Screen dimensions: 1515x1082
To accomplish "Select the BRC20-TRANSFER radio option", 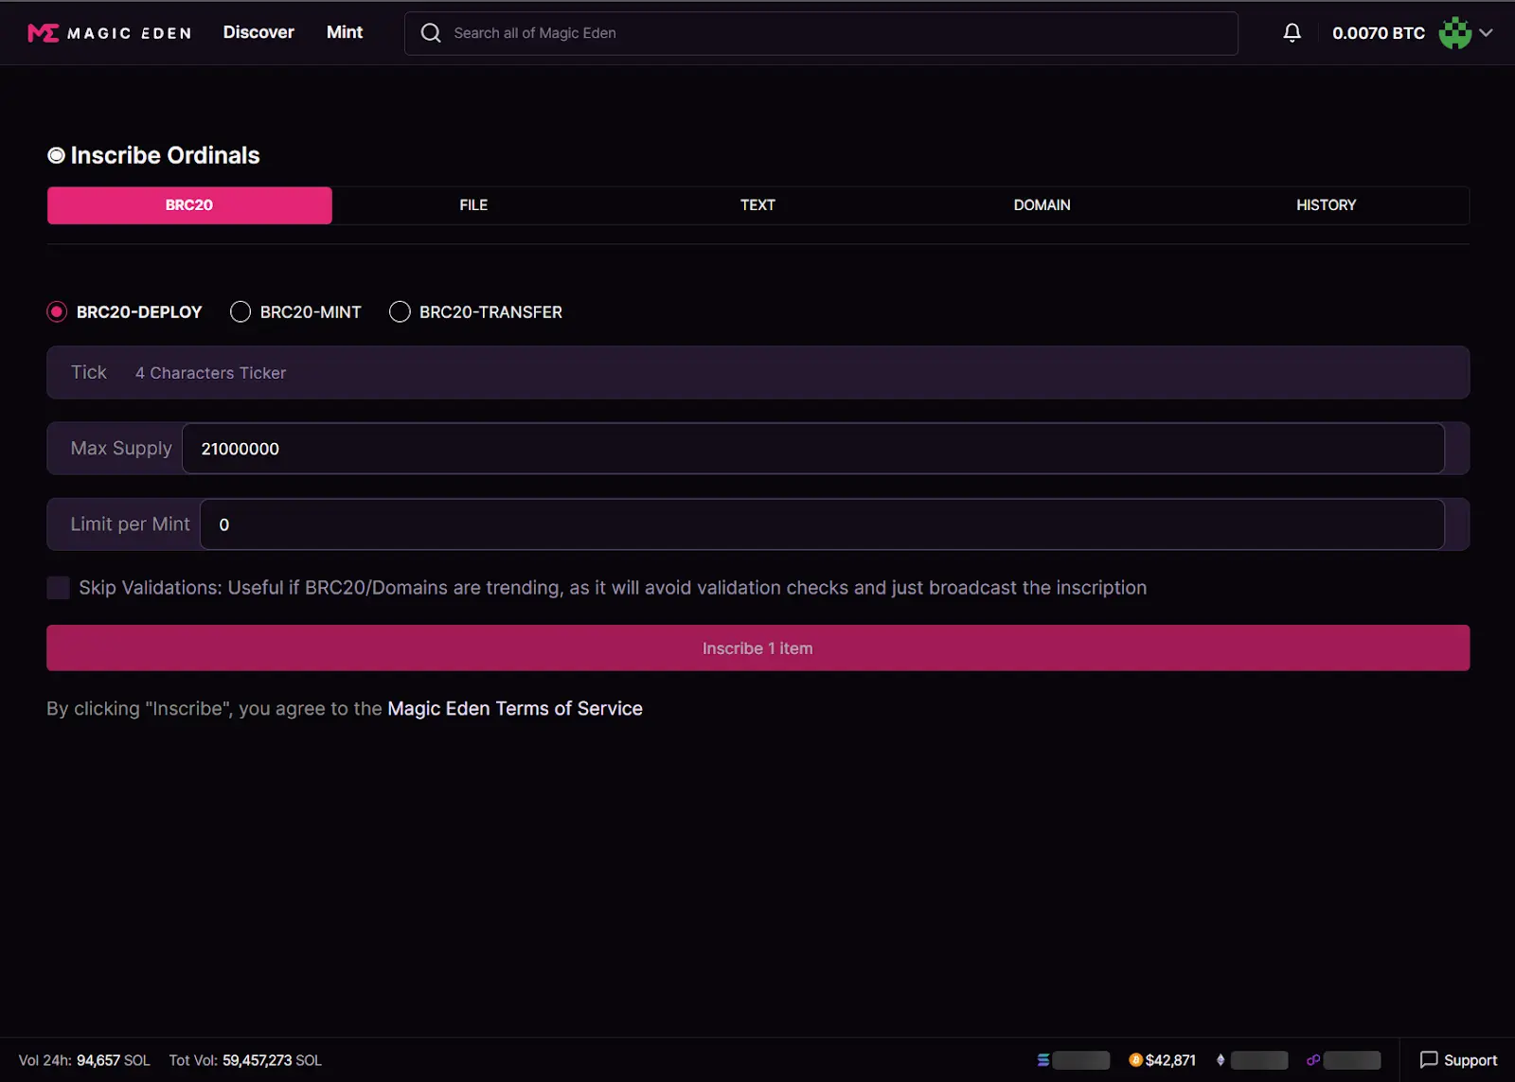I will coord(400,311).
